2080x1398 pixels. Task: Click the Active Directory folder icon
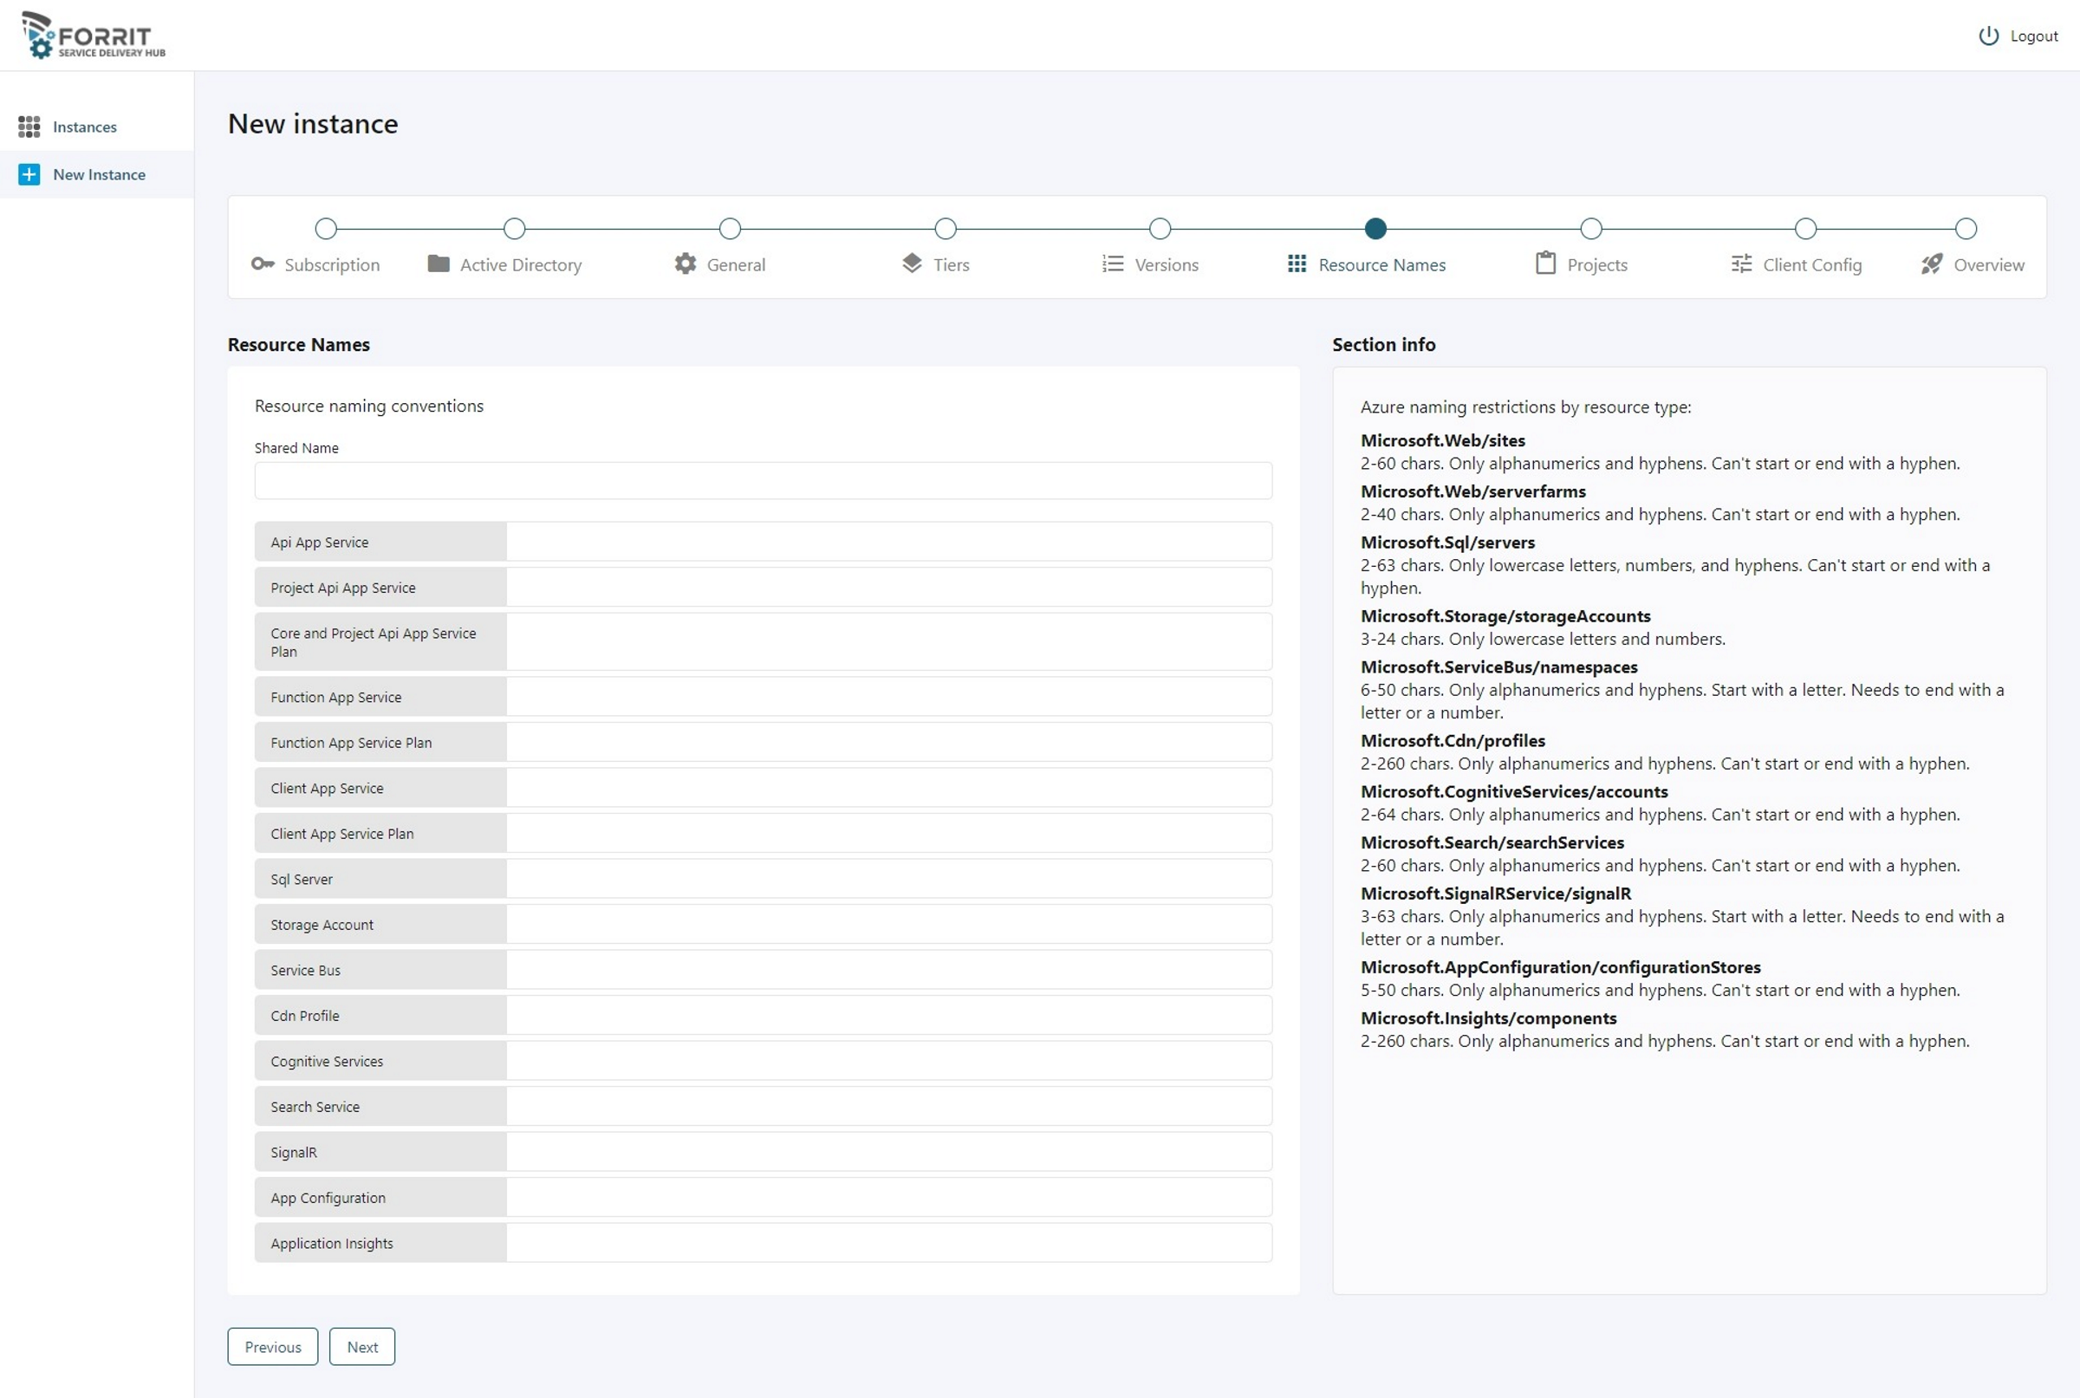(438, 263)
